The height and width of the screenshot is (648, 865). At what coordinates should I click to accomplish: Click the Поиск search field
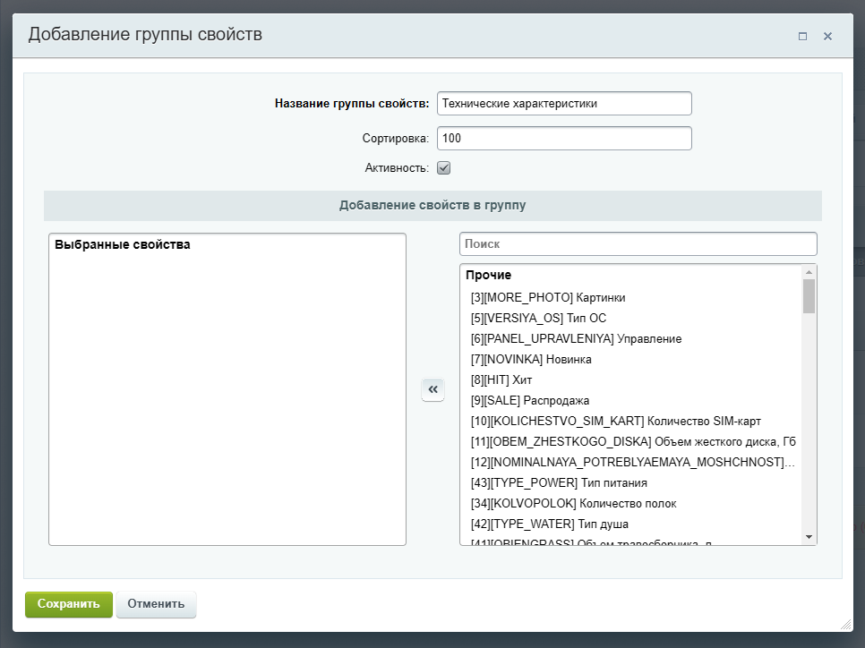pos(638,243)
